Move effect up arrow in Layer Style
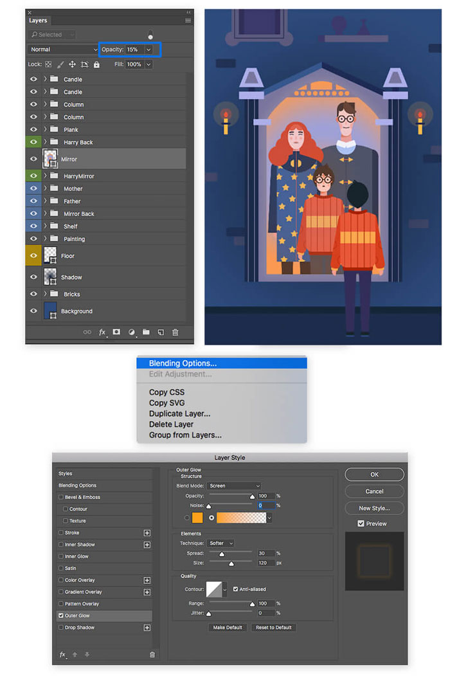The image size is (466, 681). pyautogui.click(x=75, y=655)
